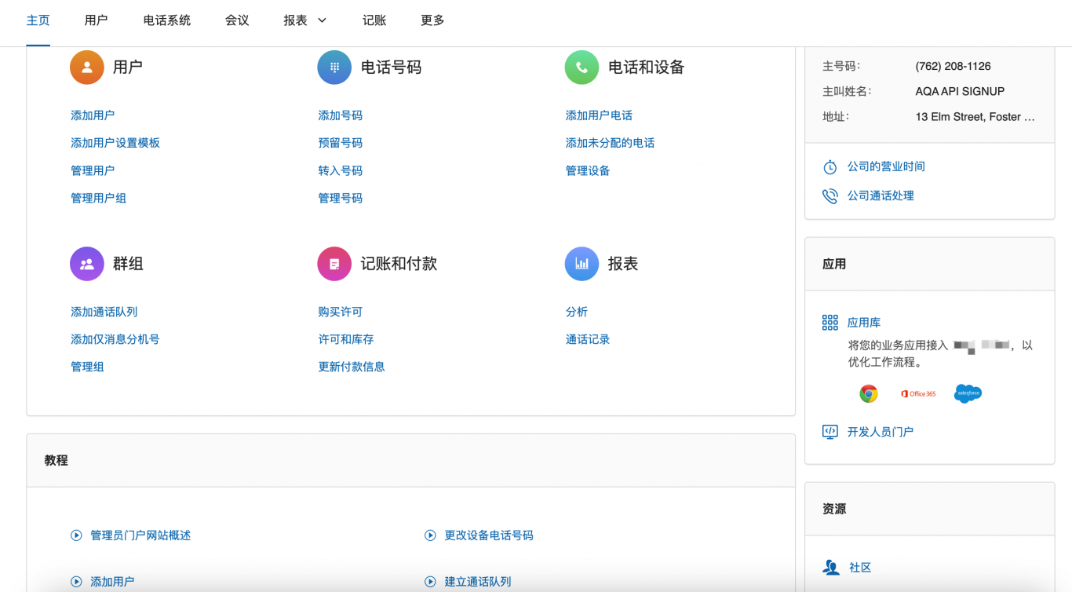Open the 管理组 link

(x=87, y=367)
